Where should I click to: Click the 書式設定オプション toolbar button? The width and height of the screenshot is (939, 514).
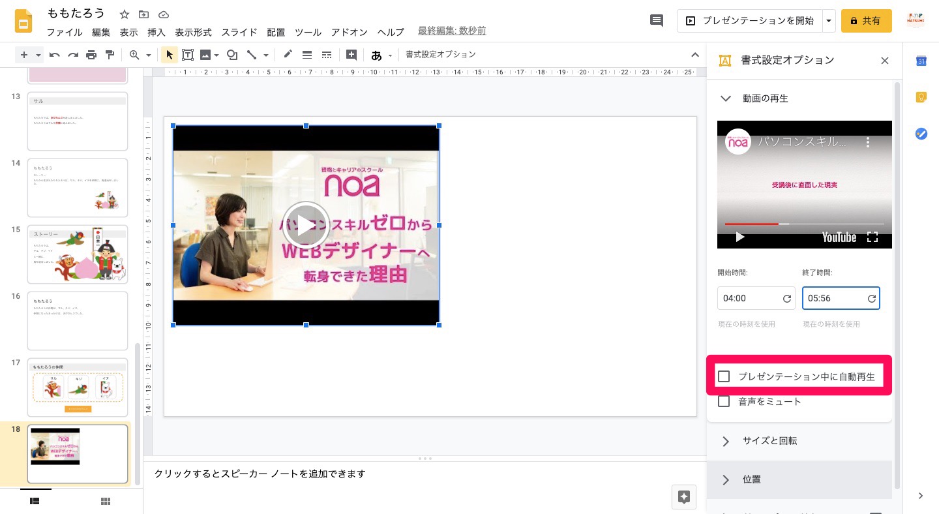[x=441, y=55]
